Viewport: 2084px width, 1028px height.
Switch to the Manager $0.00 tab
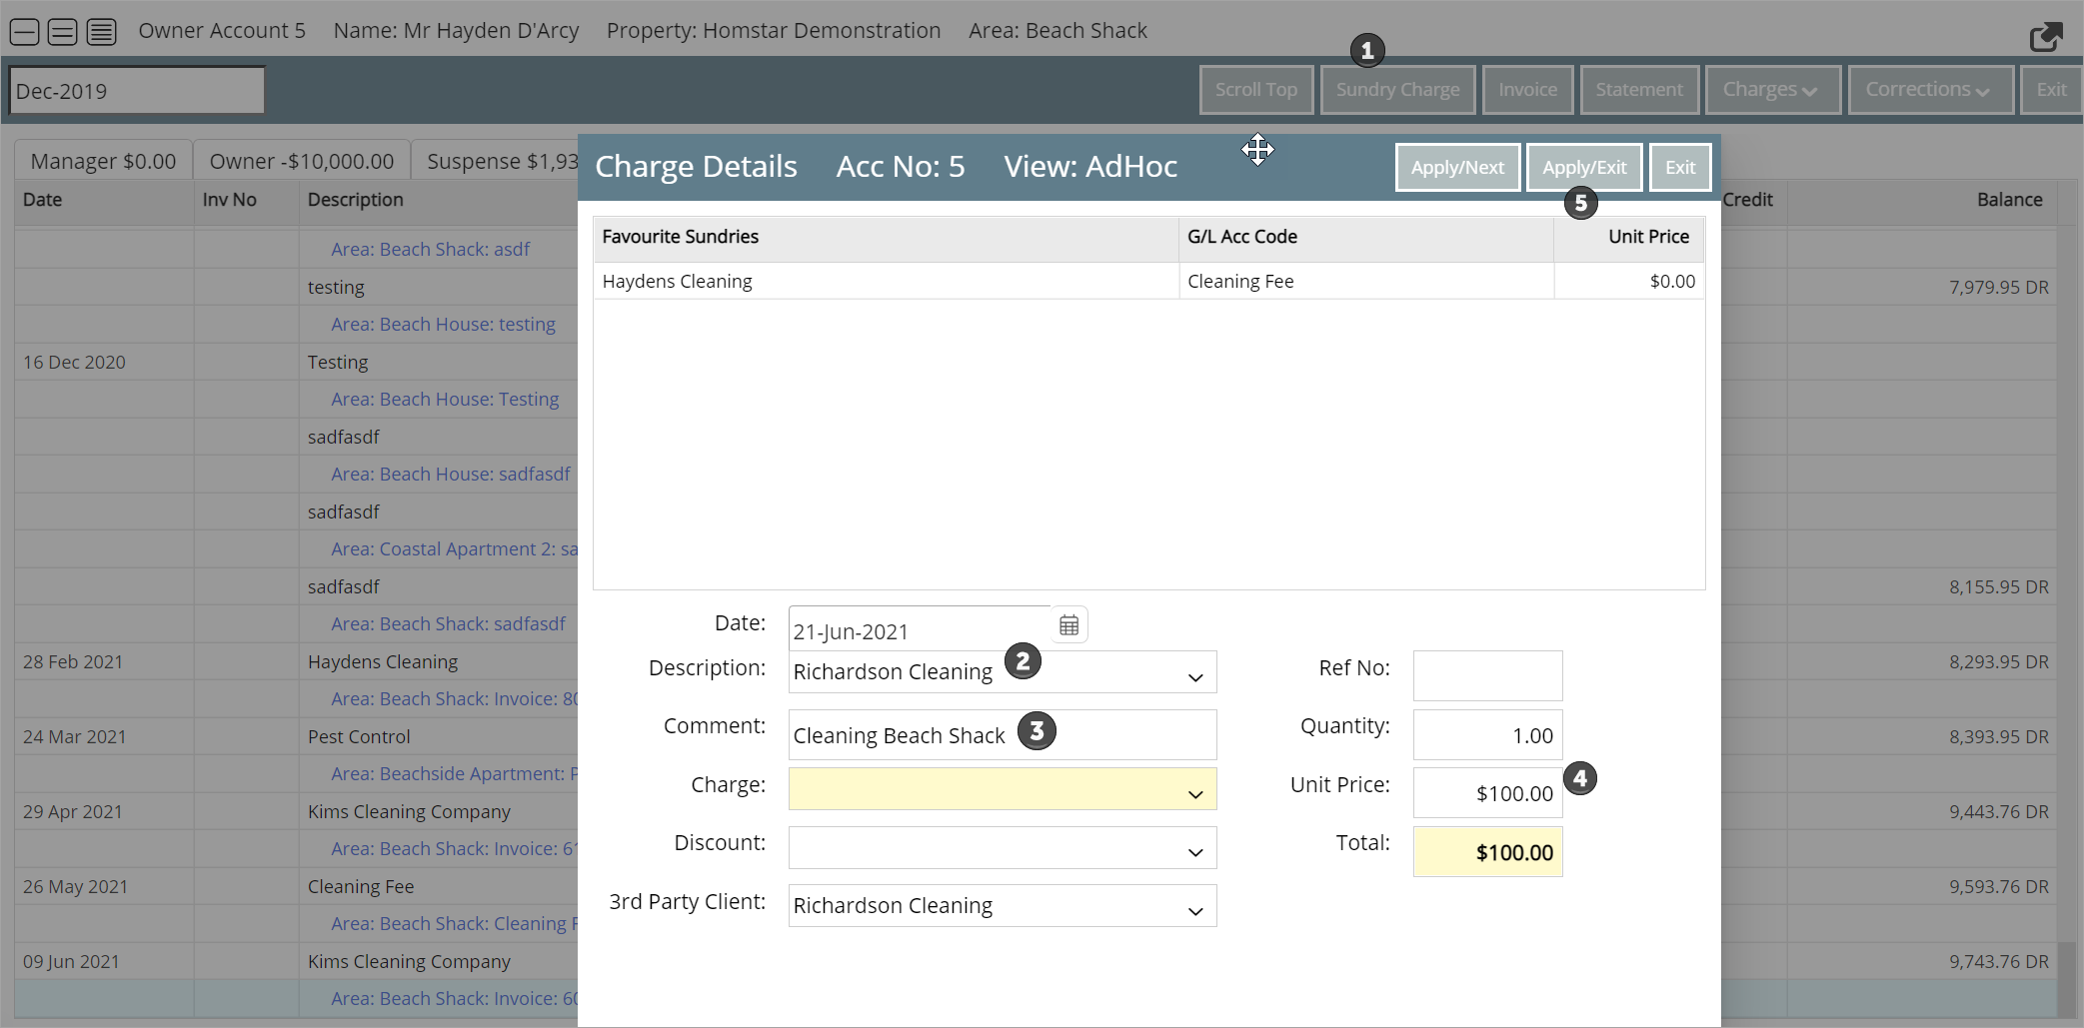[x=103, y=161]
